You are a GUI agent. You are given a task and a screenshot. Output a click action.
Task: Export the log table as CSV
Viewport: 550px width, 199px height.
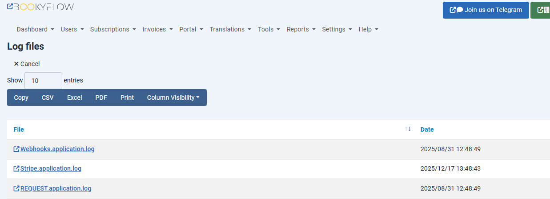(x=48, y=98)
